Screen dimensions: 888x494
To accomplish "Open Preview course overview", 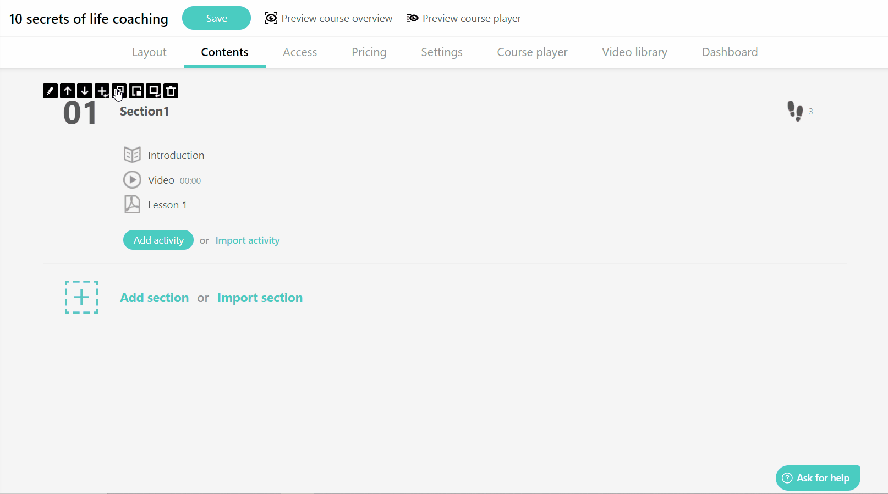I will (x=328, y=18).
